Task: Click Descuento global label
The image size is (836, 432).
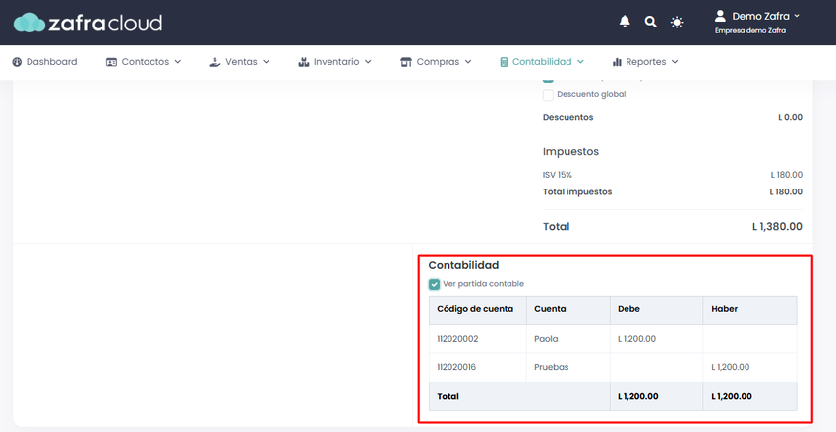Action: click(591, 94)
